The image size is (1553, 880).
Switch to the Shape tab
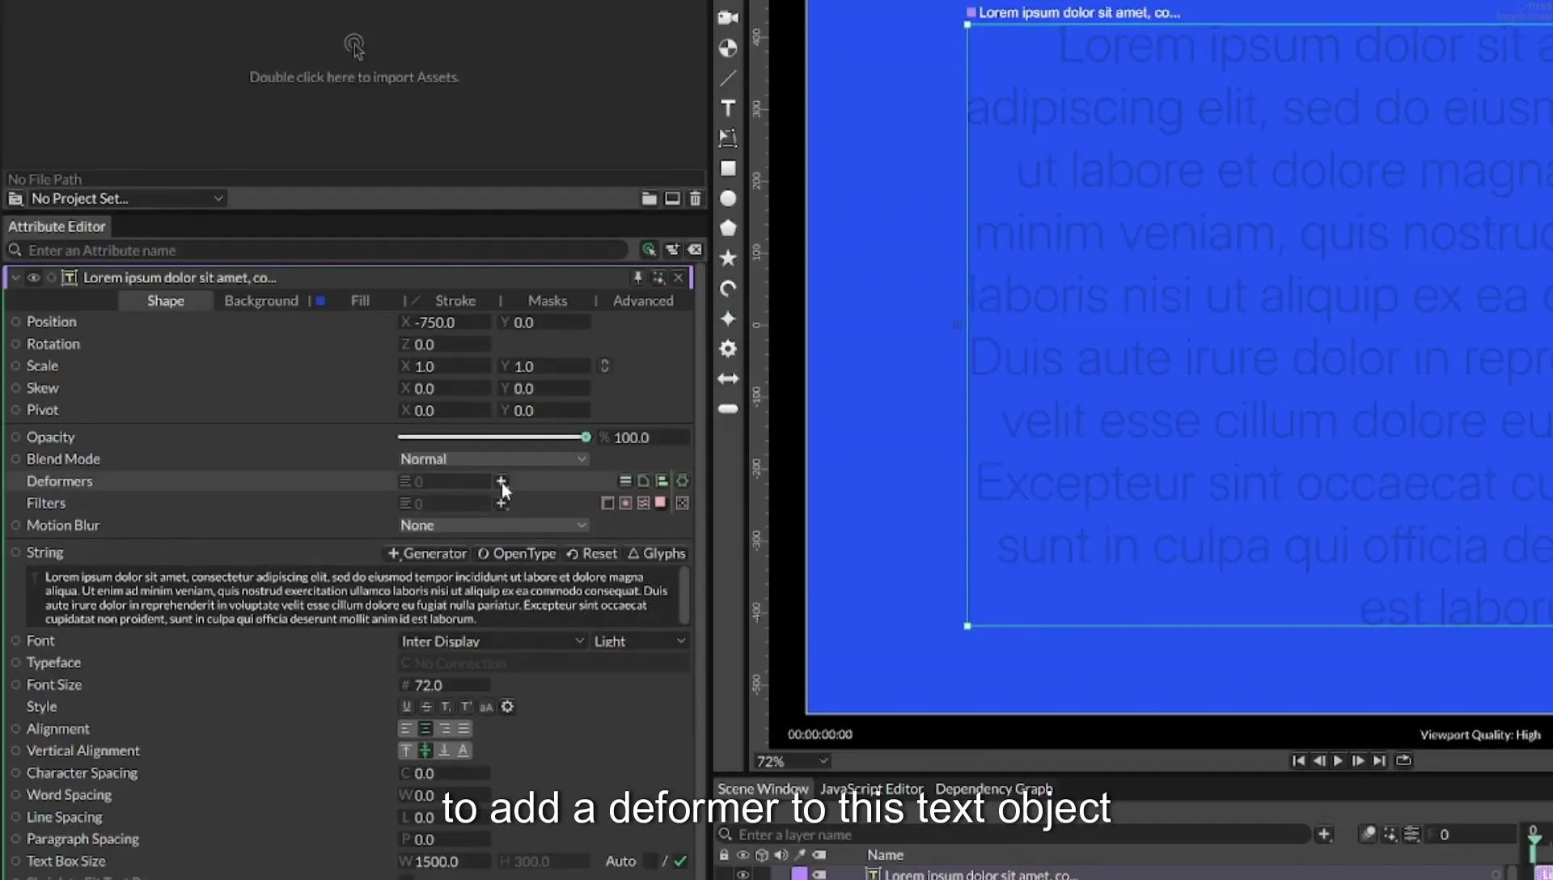point(166,300)
